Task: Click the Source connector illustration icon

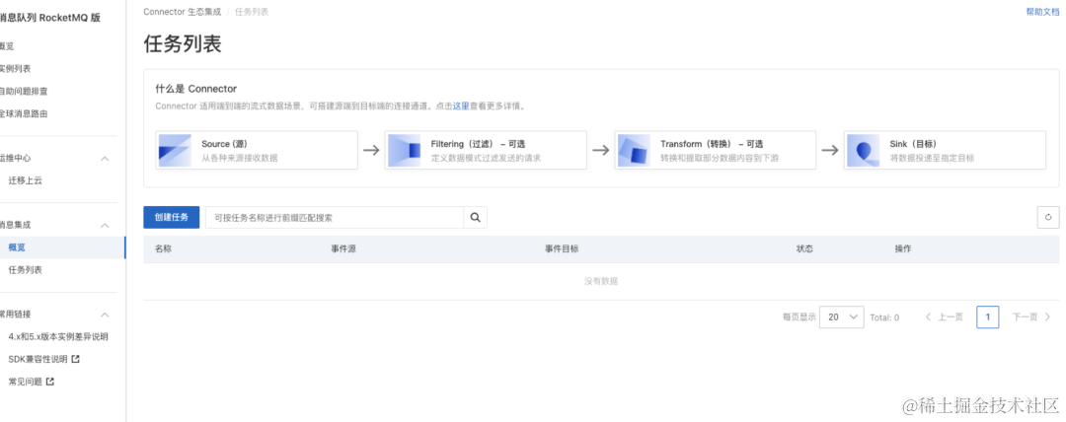Action: (x=175, y=150)
